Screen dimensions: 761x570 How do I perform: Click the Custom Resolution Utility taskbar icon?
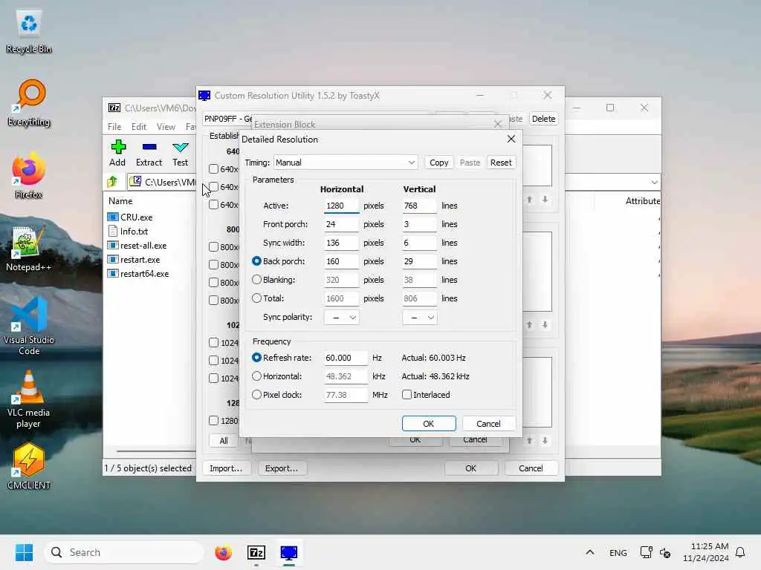point(289,552)
